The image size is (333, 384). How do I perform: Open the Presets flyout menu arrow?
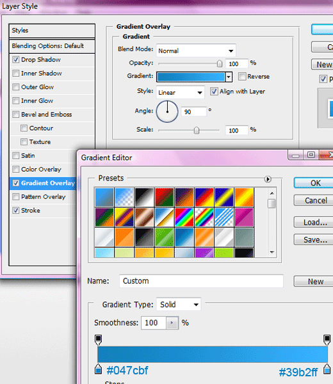coord(268,179)
